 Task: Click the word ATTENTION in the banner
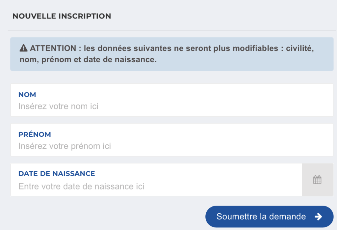click(x=53, y=48)
